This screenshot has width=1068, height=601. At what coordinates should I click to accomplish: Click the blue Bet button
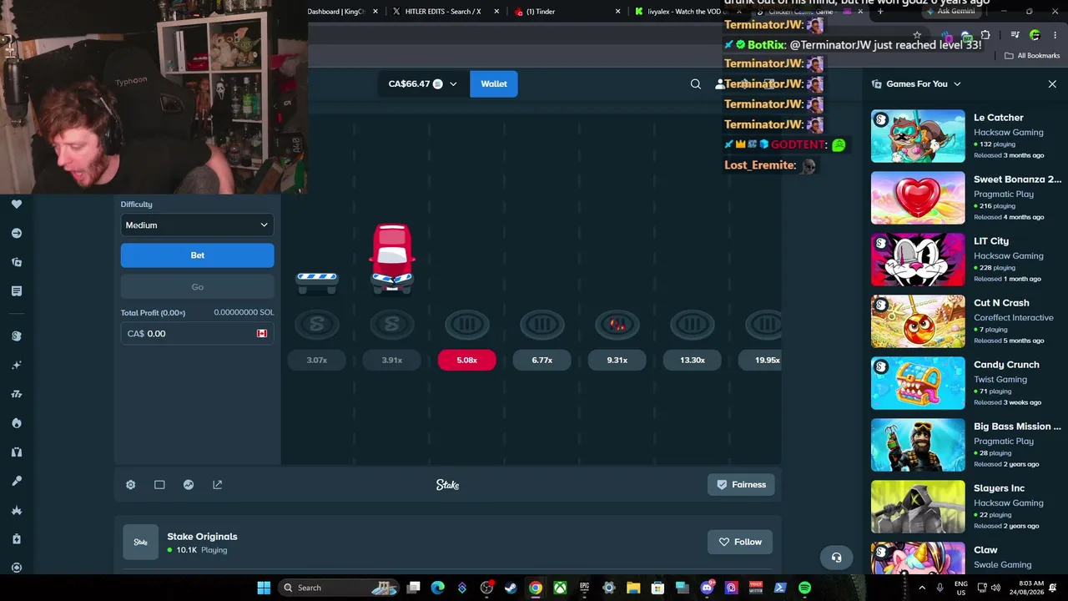pos(197,255)
